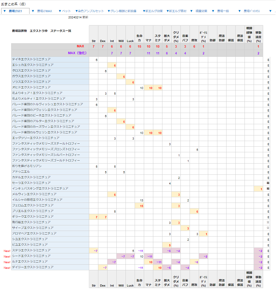Image resolution: width=277 pixels, height=296 pixels.
Task: Open the dropdown arrow beside 農場ｴｸｽﾄﾗ tab
Action: tap(4, 11)
